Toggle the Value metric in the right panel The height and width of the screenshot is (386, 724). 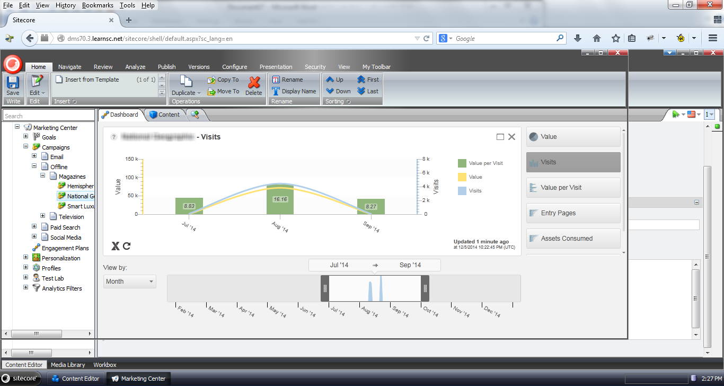(573, 136)
